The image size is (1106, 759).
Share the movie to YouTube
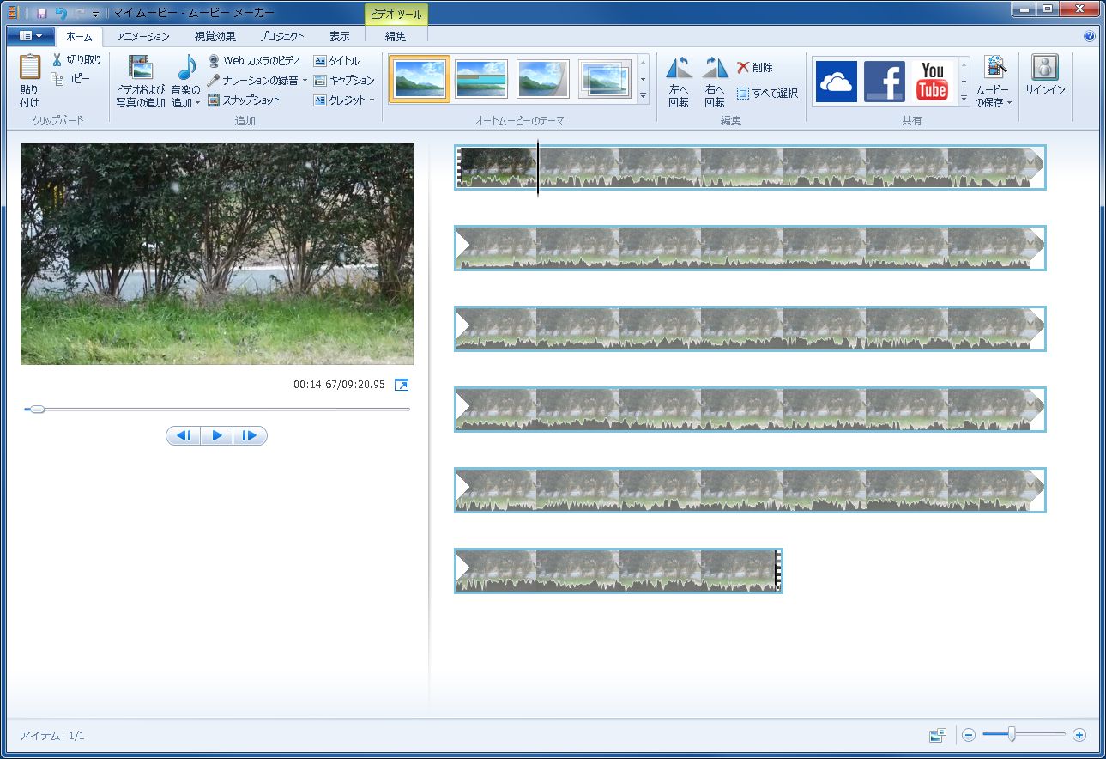pyautogui.click(x=932, y=82)
